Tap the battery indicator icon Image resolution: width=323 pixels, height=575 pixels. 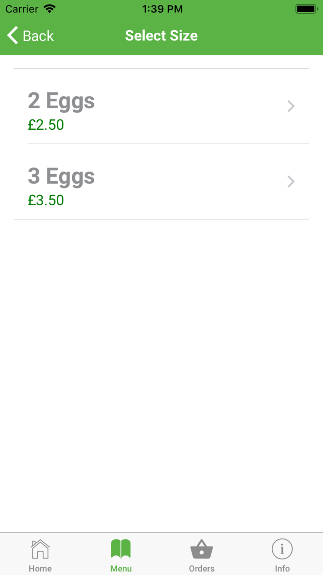point(307,9)
